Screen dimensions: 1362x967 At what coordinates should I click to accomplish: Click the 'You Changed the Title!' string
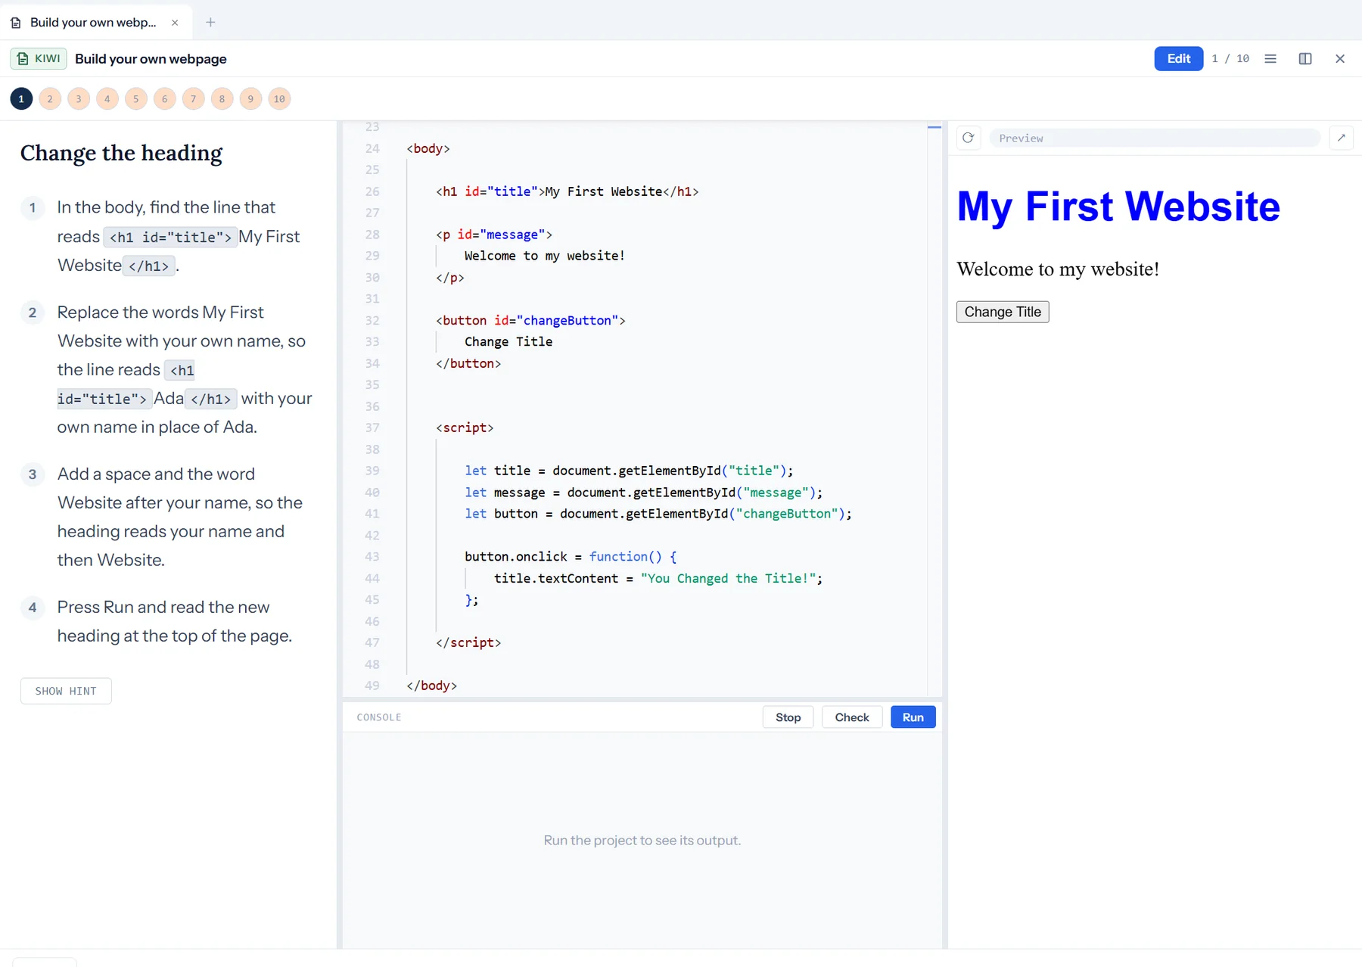tap(728, 578)
